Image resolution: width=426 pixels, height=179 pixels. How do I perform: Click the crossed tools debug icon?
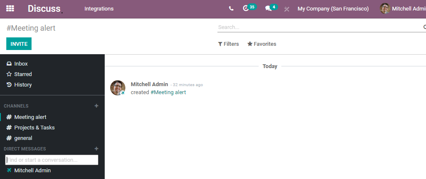point(287,9)
